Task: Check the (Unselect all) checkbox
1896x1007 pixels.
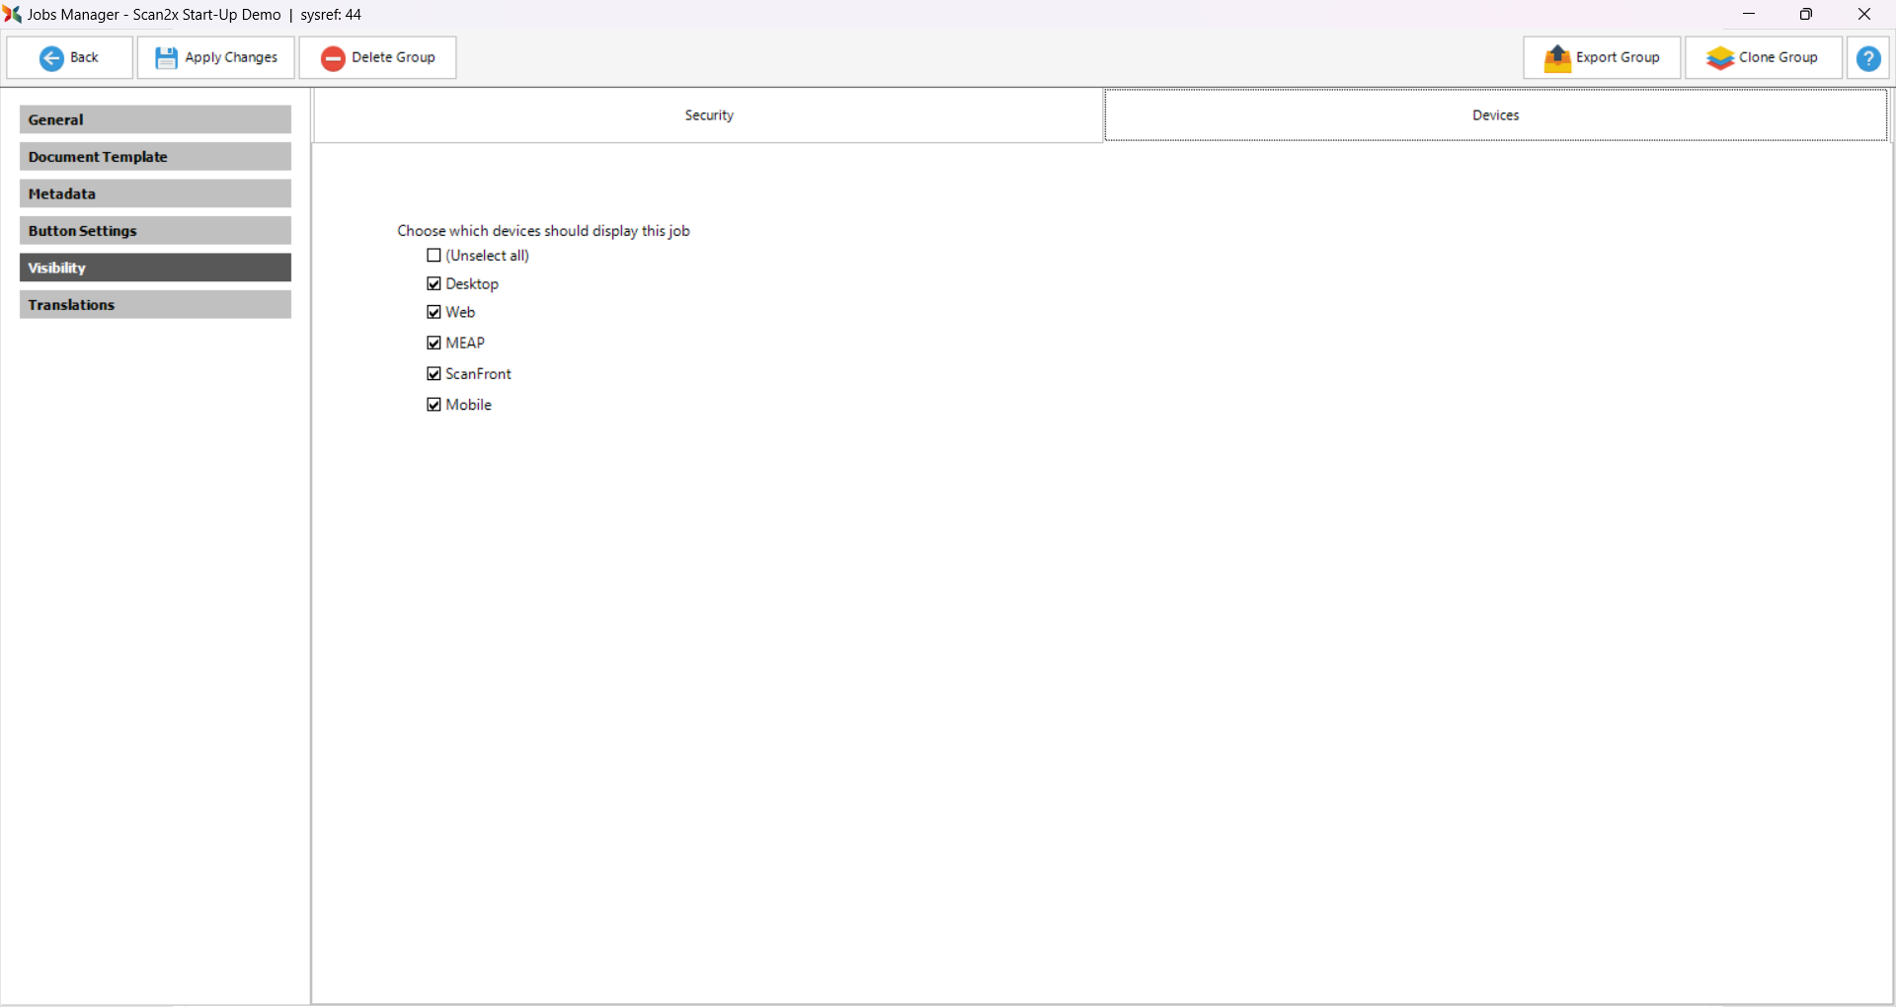Action: (434, 256)
